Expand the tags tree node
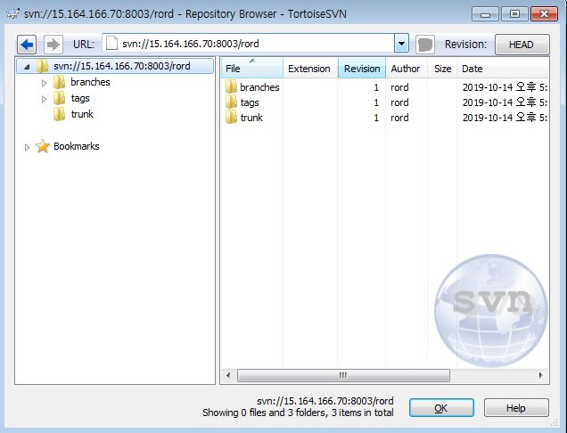 44,99
